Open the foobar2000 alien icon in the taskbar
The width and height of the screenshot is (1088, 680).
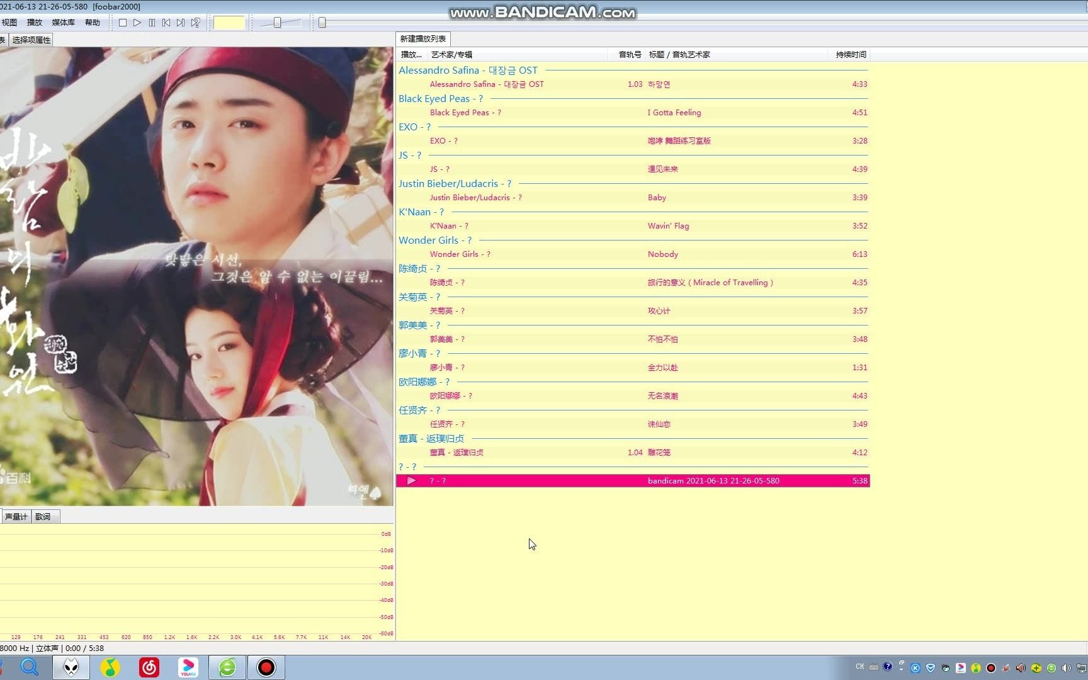pos(71,667)
